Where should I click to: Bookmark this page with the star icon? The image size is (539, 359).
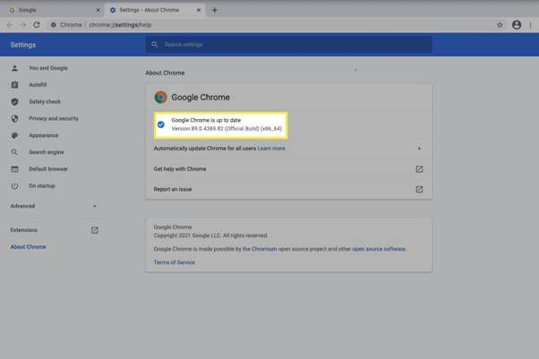(x=500, y=25)
